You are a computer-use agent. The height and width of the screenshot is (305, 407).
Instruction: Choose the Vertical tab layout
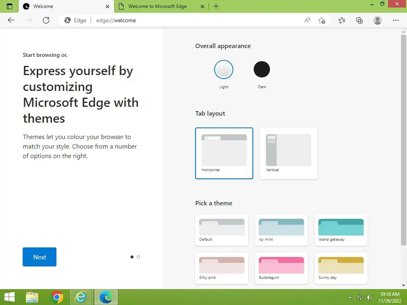(289, 153)
